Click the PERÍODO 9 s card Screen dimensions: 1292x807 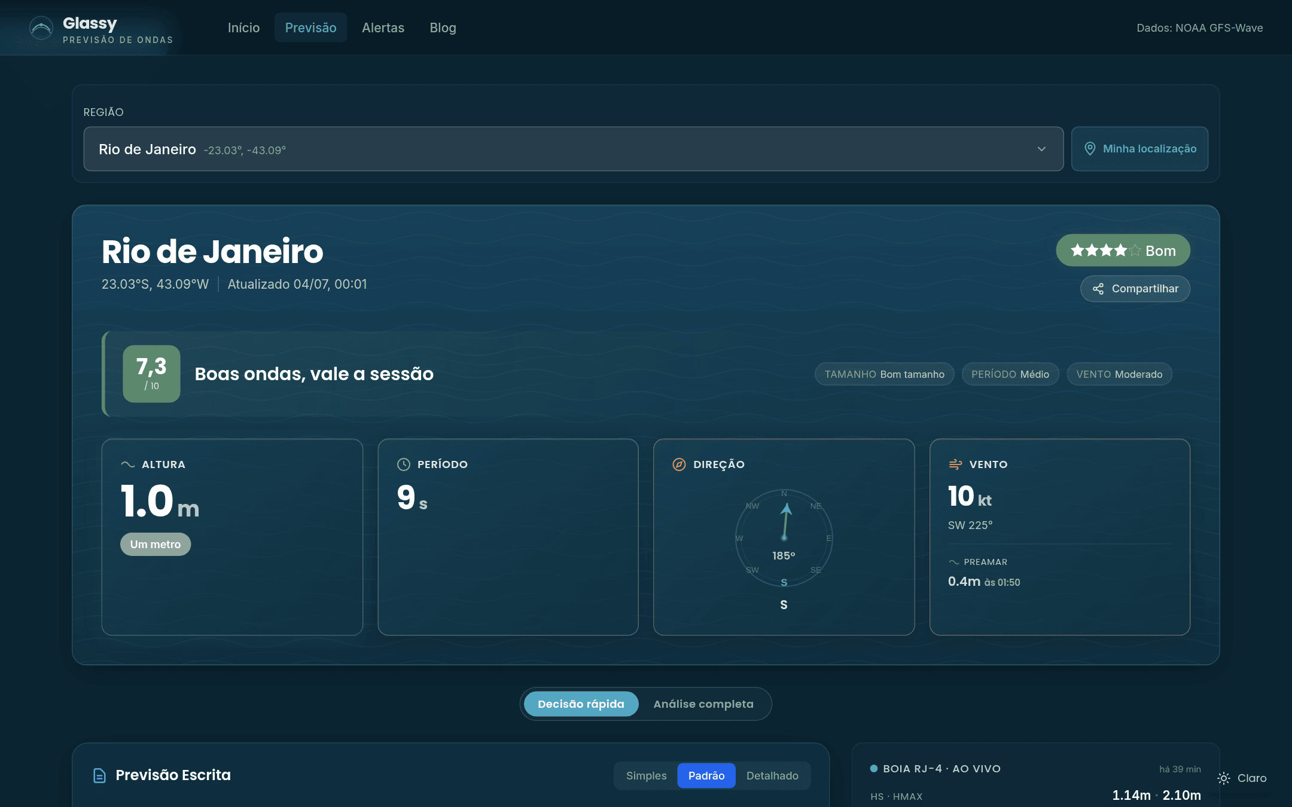coord(508,537)
